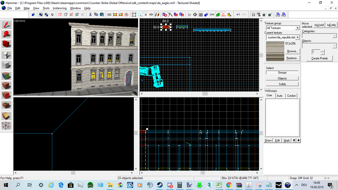
Task: Click the Redo arrow icon
Action: click(x=244, y=15)
